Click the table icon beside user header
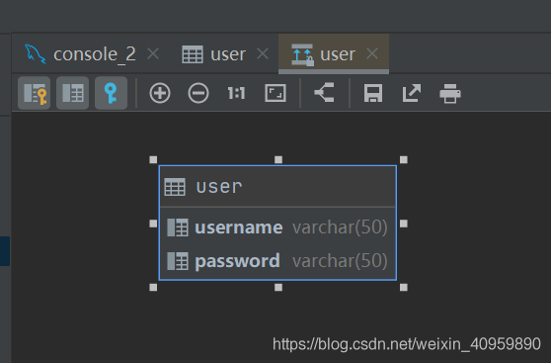 (175, 187)
